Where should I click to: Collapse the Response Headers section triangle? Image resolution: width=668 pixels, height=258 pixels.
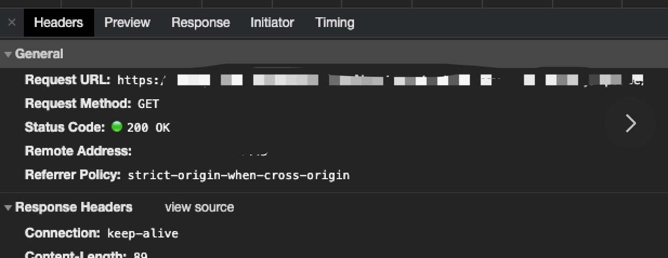8,208
